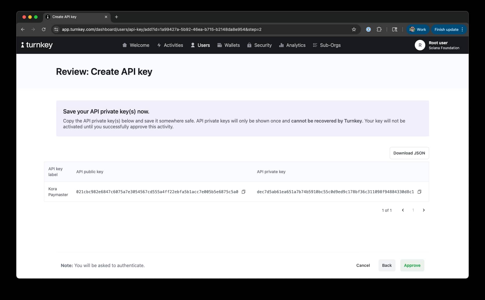Open the browser three-dot menu
The image size is (485, 300).
point(462,29)
